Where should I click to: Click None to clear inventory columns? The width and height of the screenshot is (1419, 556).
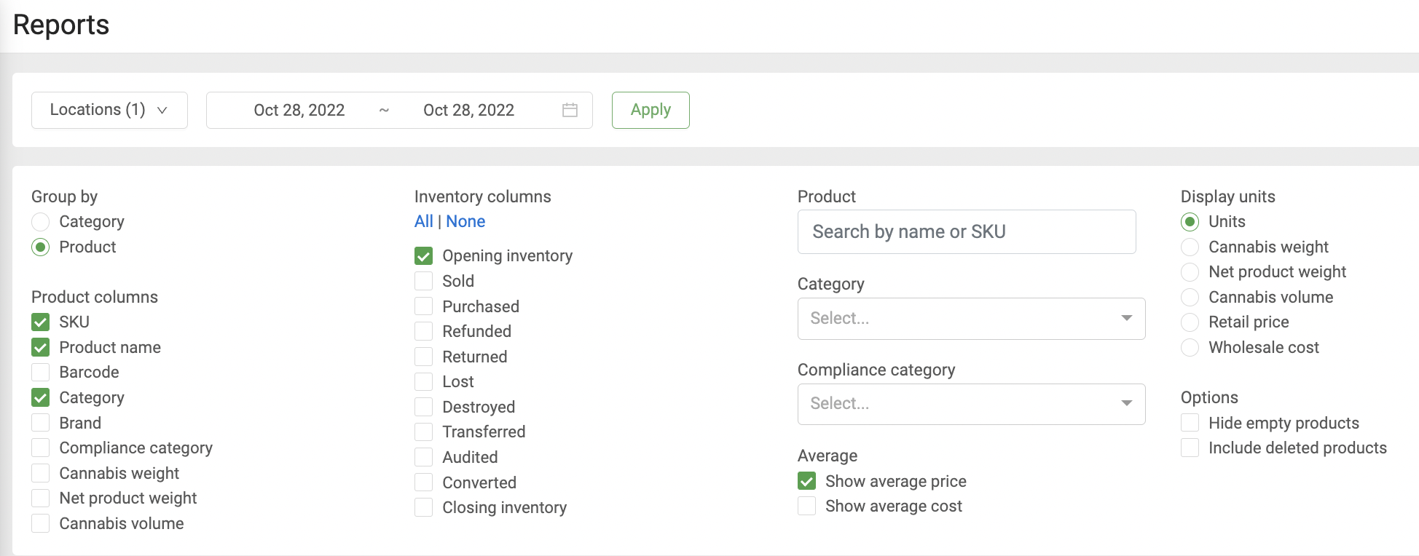(465, 221)
